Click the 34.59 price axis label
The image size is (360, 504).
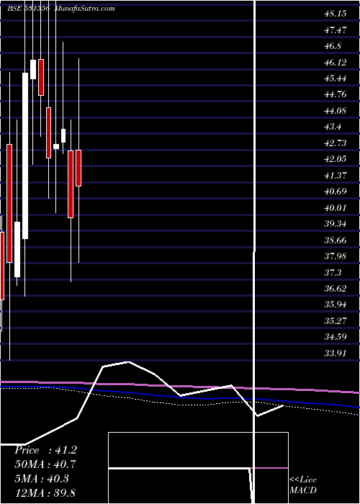(x=336, y=336)
